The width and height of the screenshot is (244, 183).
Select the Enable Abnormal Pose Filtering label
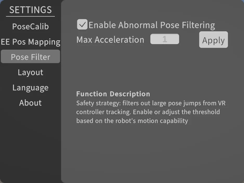coord(152,25)
